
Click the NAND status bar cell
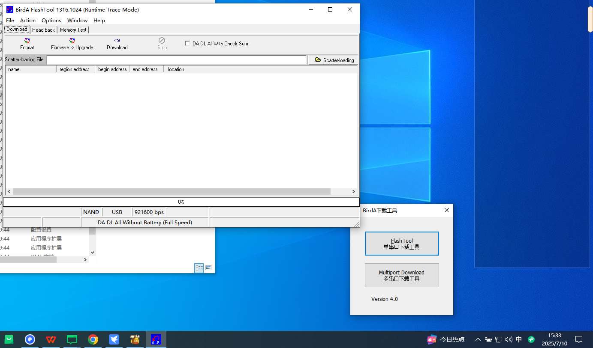point(91,212)
